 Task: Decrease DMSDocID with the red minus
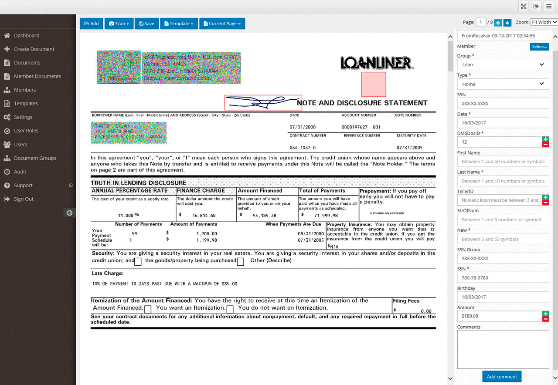pos(545,145)
